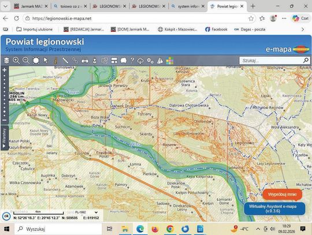Zoom out with the map minus button
The width and height of the screenshot is (312, 235).
[x=5, y=120]
